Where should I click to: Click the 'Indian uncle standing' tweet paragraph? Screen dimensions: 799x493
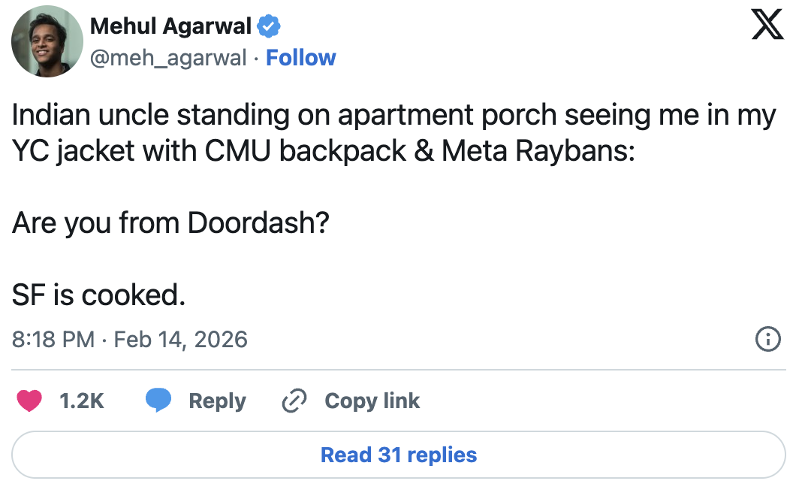coord(393,116)
